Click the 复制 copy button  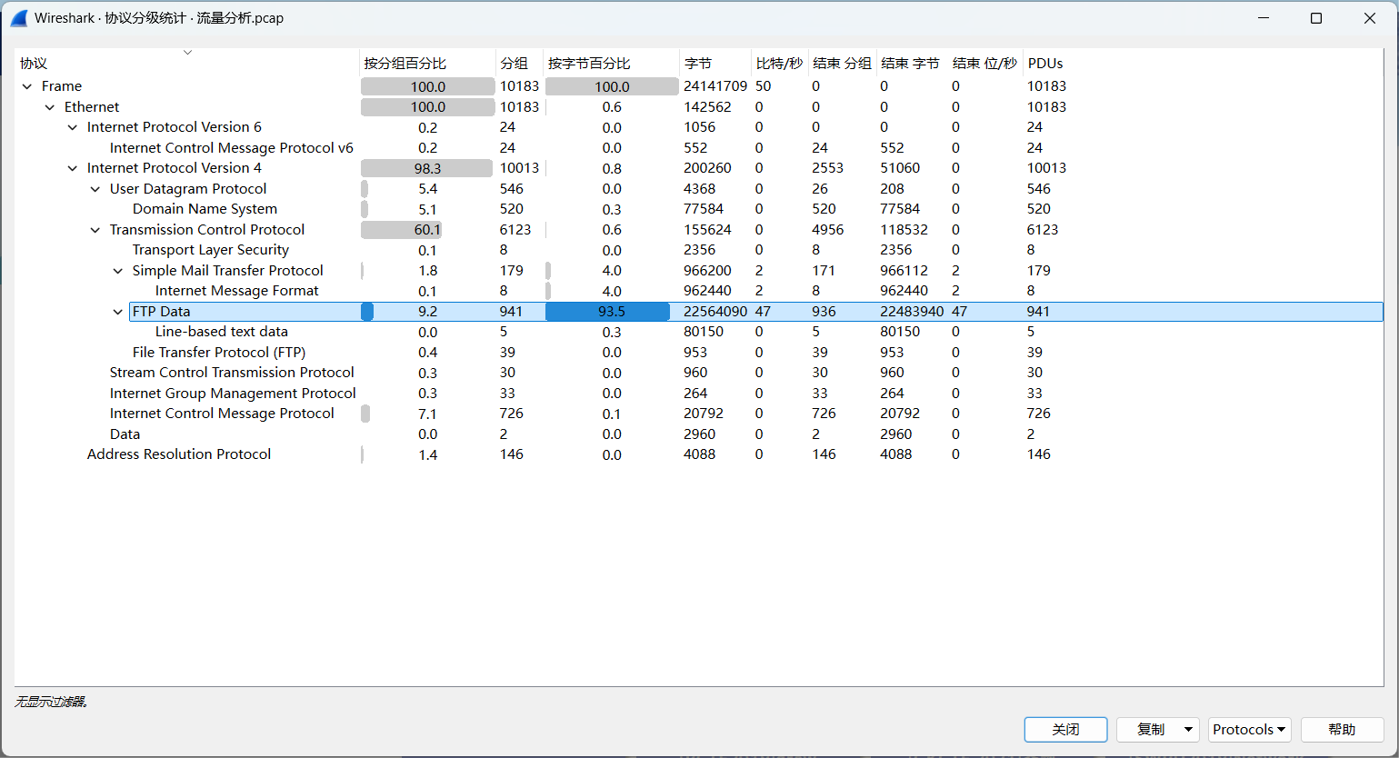[x=1149, y=730]
